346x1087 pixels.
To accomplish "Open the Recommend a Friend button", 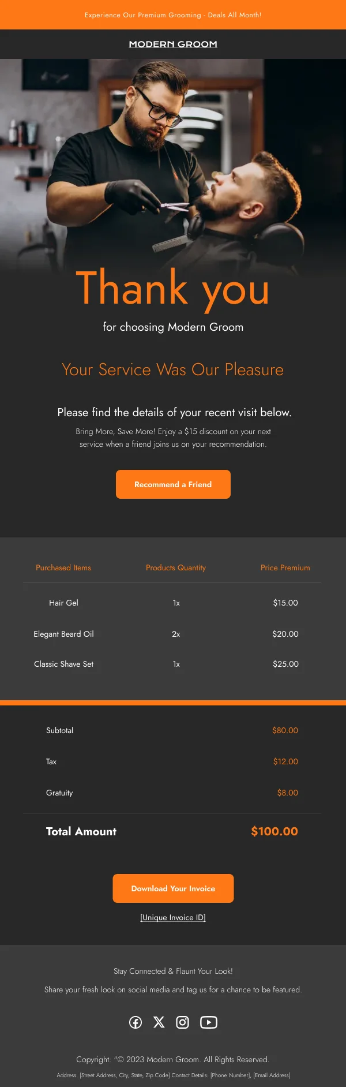I will [173, 484].
